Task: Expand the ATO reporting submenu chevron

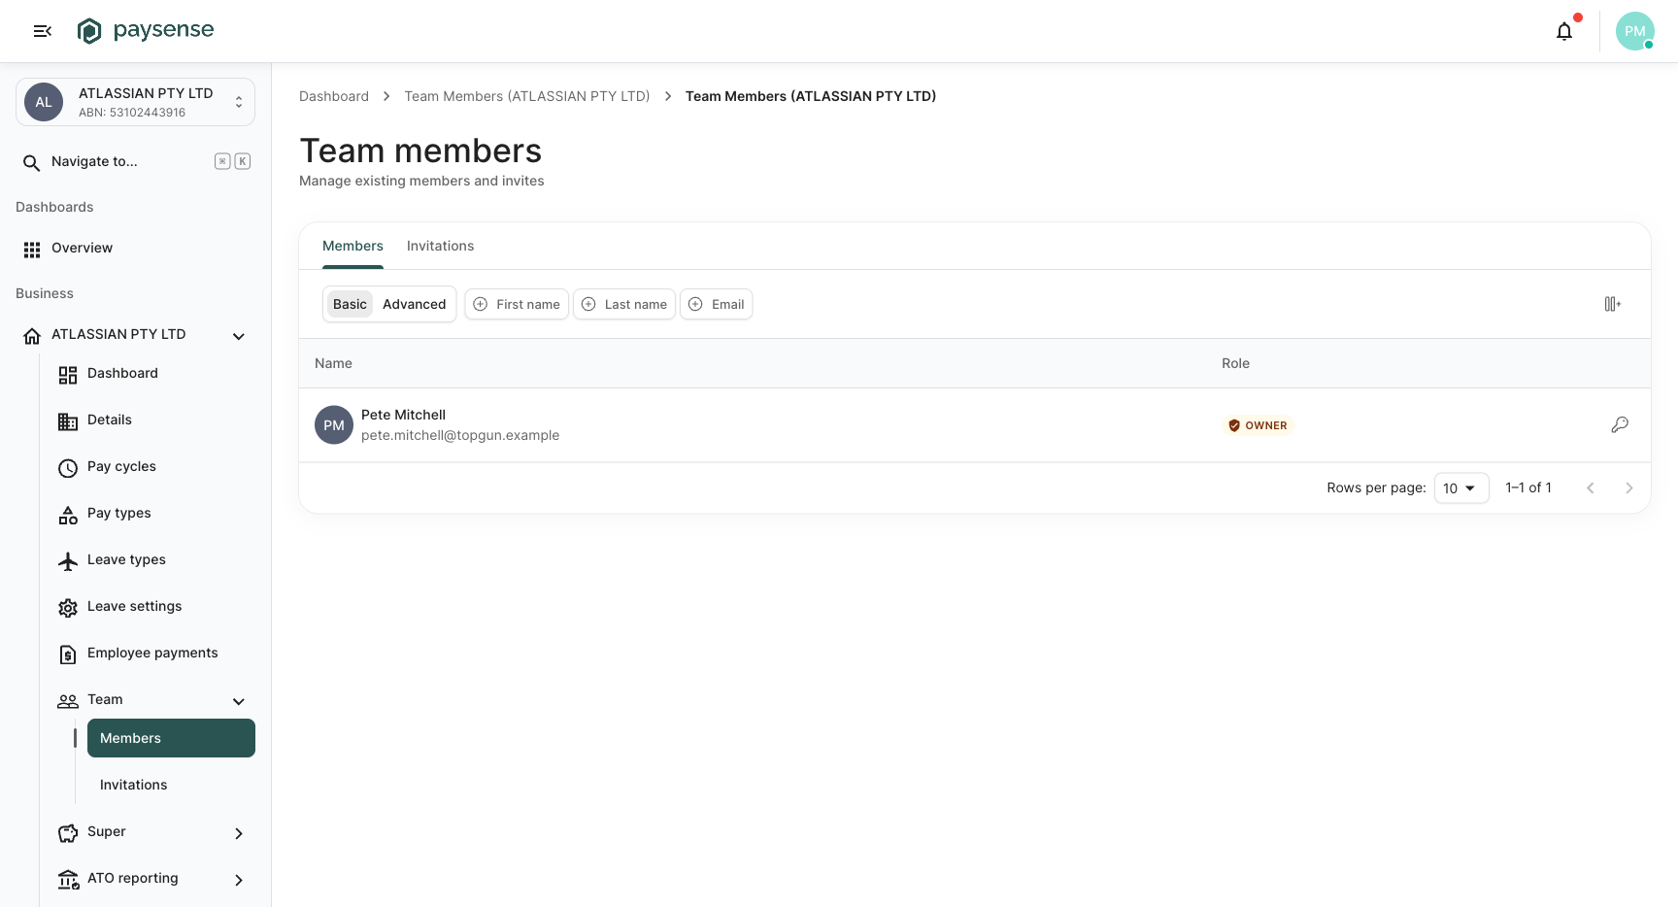Action: point(239,880)
